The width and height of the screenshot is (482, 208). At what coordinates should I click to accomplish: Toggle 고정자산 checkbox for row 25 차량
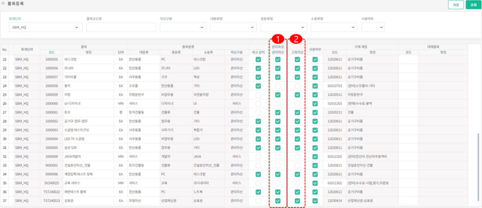pyautogui.click(x=297, y=95)
